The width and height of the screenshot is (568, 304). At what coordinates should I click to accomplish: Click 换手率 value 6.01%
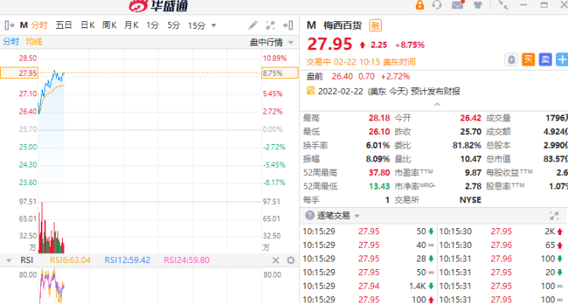pyautogui.click(x=378, y=146)
